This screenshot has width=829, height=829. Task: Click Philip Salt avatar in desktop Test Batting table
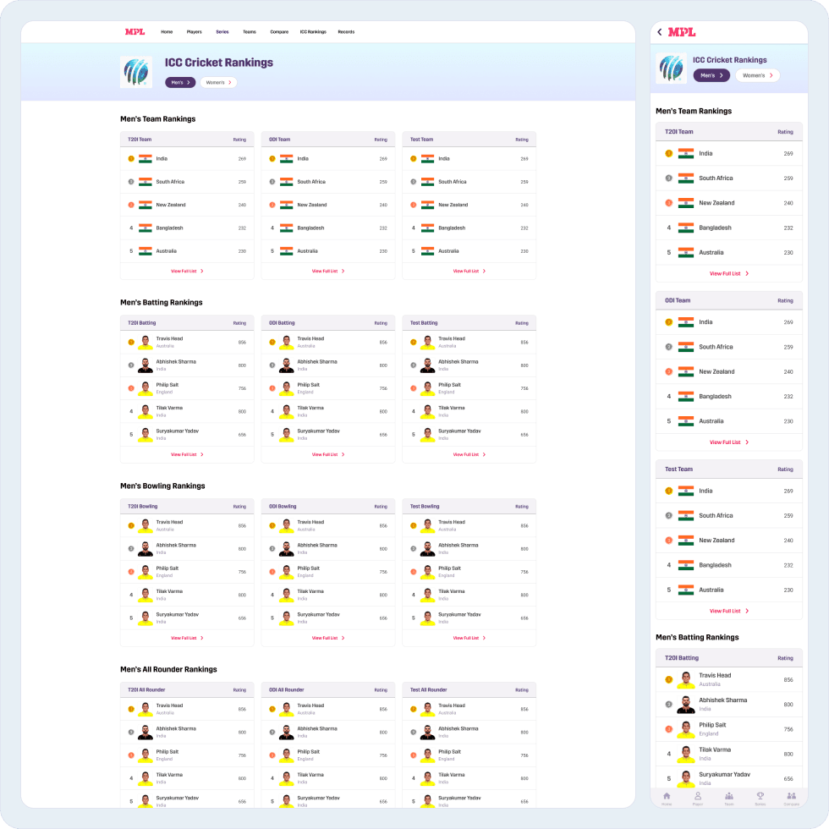(x=428, y=388)
